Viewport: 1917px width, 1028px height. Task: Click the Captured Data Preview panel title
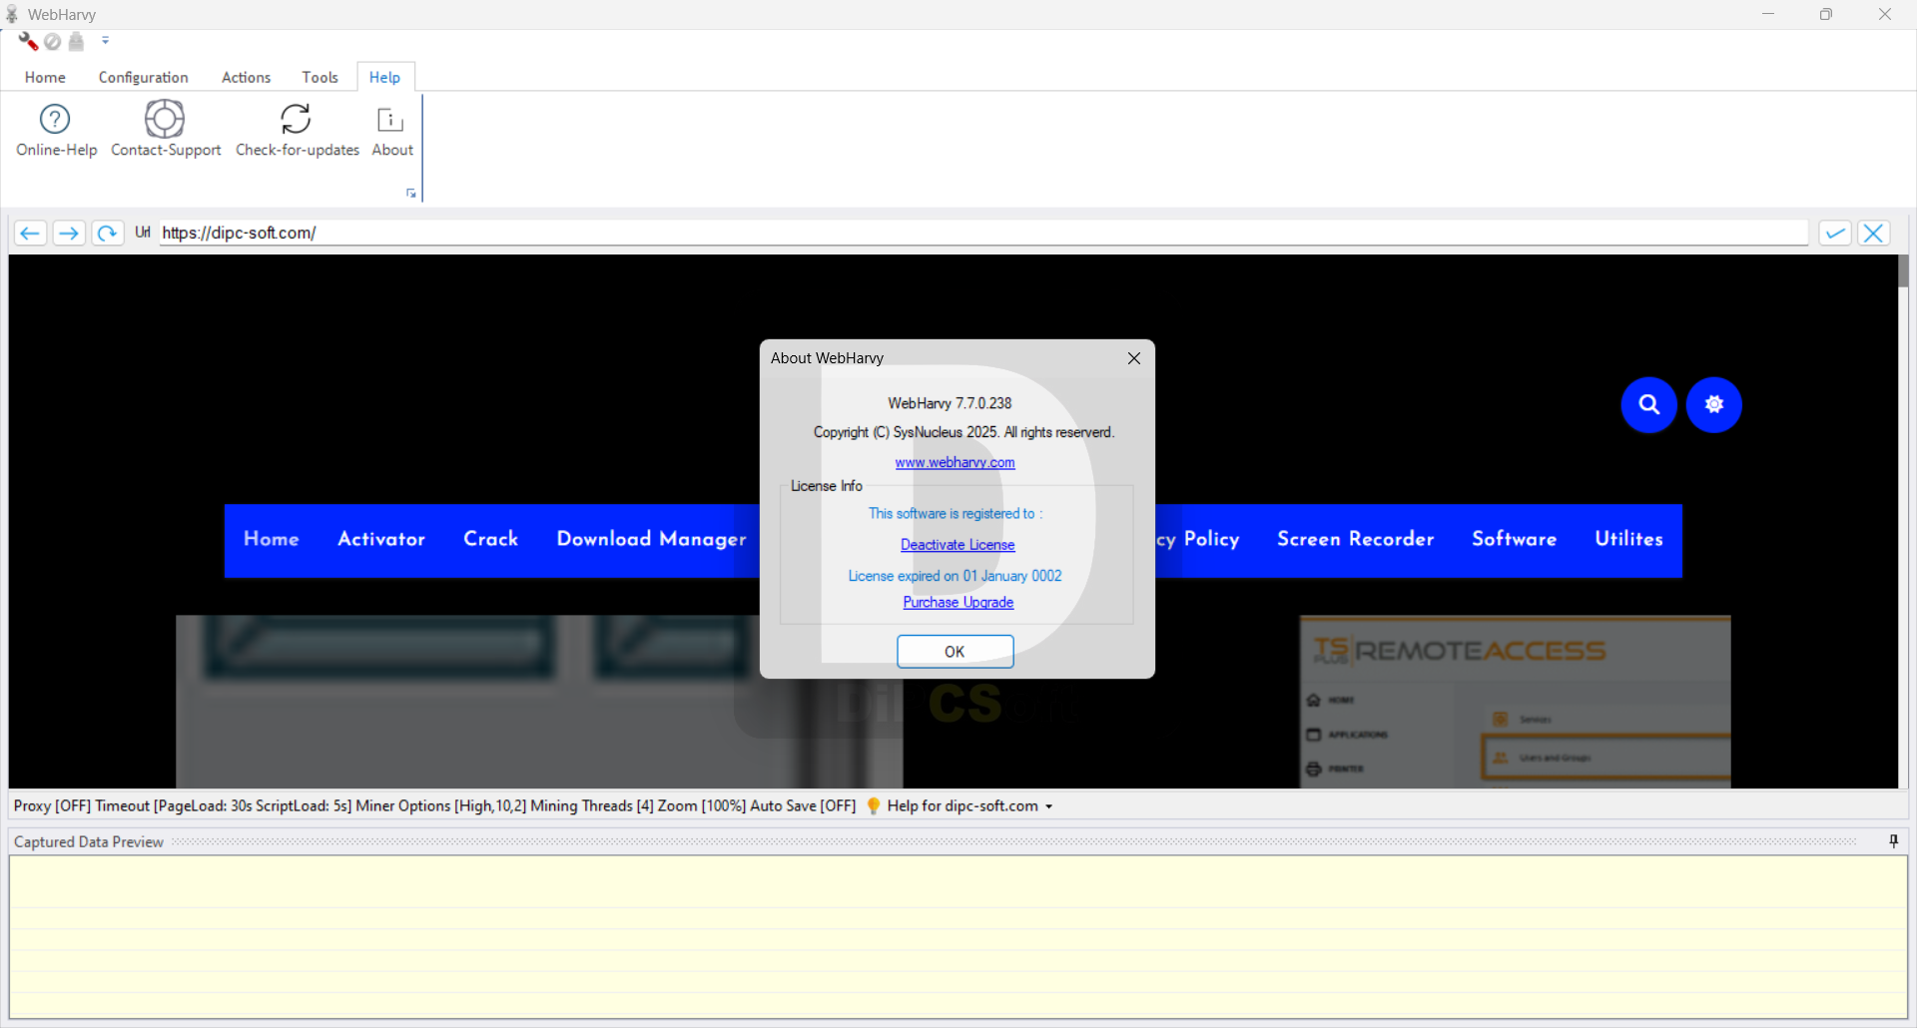pos(89,842)
